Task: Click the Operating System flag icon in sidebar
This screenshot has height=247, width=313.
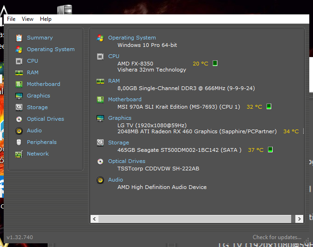Action: point(19,49)
